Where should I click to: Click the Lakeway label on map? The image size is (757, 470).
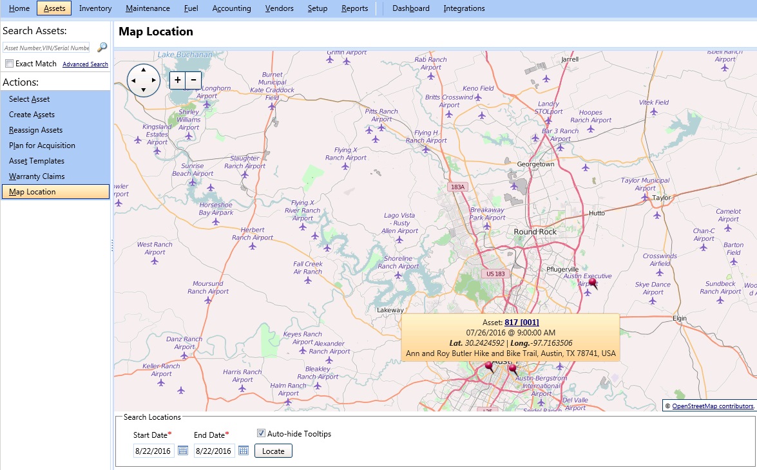390,310
